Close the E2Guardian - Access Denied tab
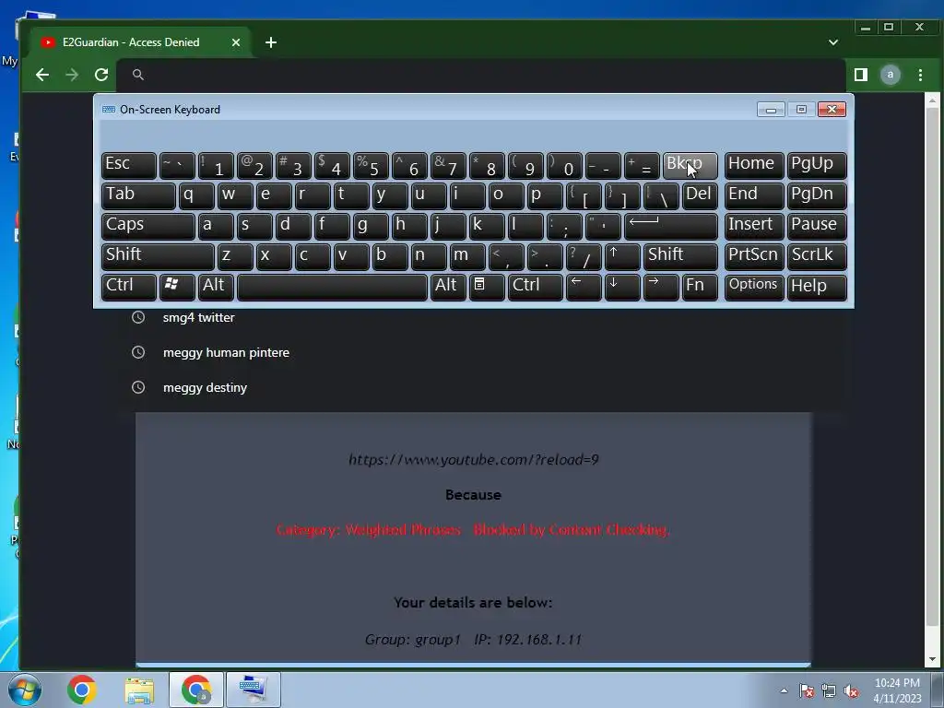 (236, 42)
